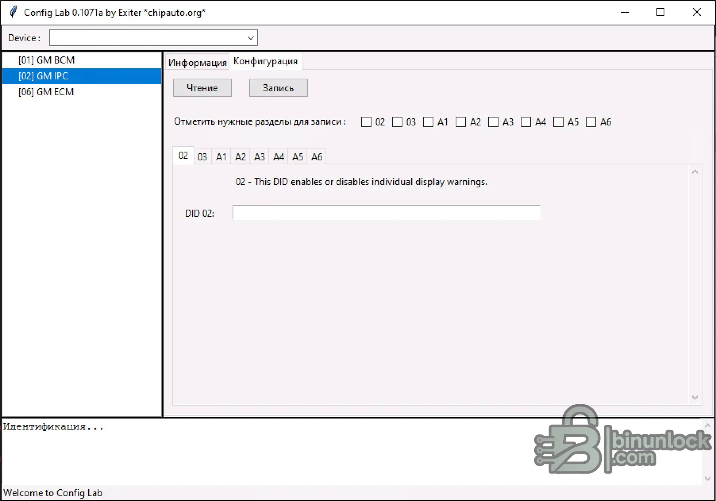Toggle the A5 section write checkbox

coord(558,122)
